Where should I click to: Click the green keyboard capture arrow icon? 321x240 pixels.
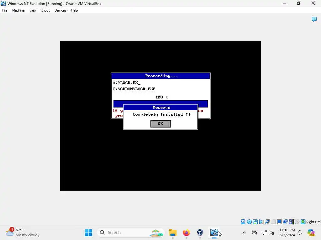pos(303,222)
